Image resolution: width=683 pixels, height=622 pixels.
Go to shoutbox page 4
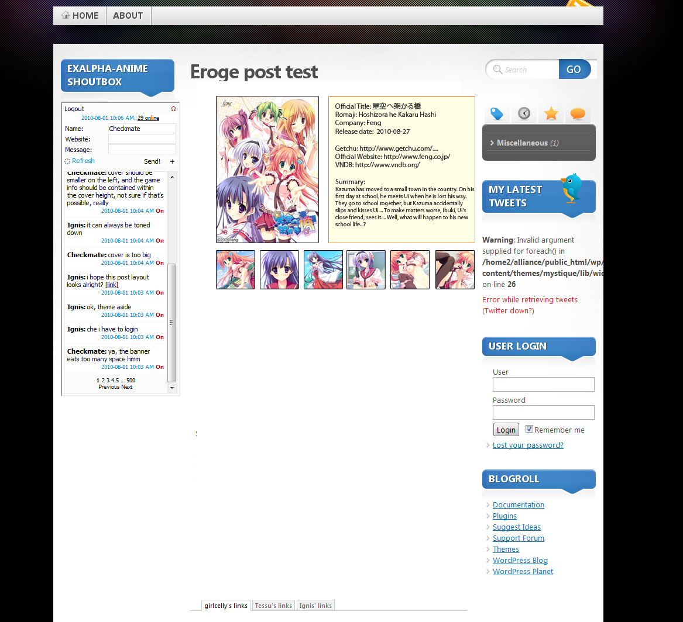pos(113,380)
